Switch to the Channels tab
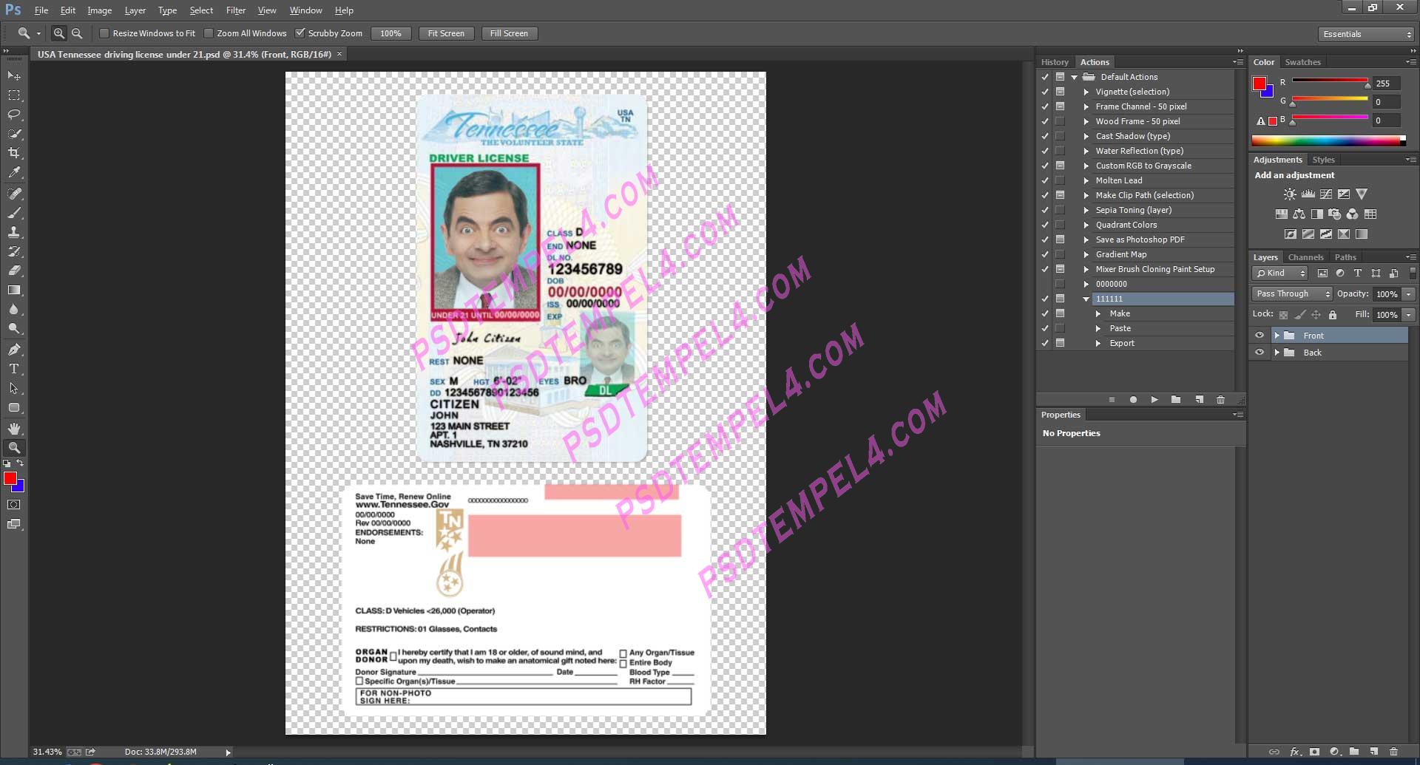Image resolution: width=1420 pixels, height=765 pixels. pos(1305,256)
